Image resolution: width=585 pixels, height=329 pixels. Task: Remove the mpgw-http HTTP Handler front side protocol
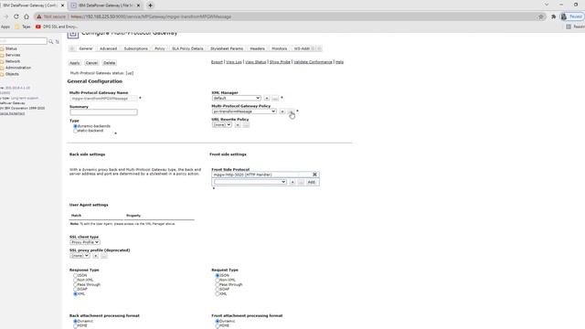pyautogui.click(x=314, y=175)
